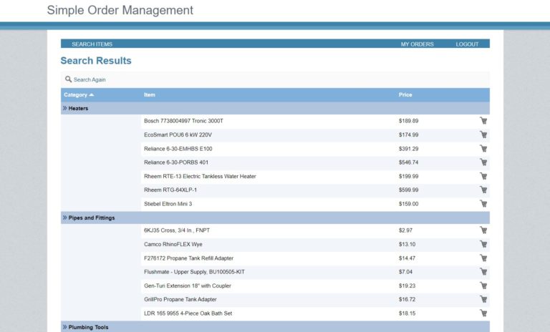Image resolution: width=550 pixels, height=332 pixels.
Task: Click the $391.29 price value
Action: [408, 149]
